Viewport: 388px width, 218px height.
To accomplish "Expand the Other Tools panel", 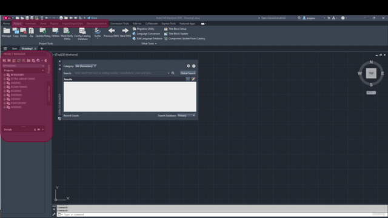I will [149, 44].
